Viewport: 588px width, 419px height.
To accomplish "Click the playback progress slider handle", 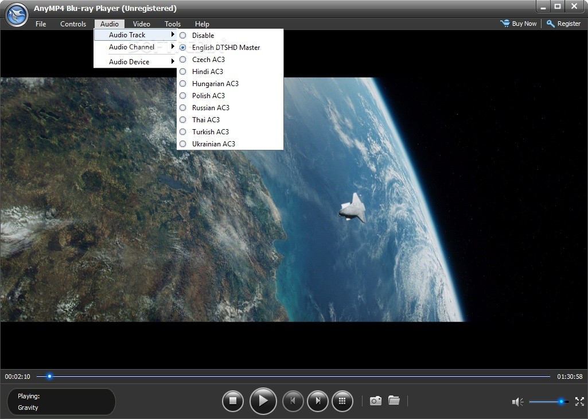I will 49,376.
